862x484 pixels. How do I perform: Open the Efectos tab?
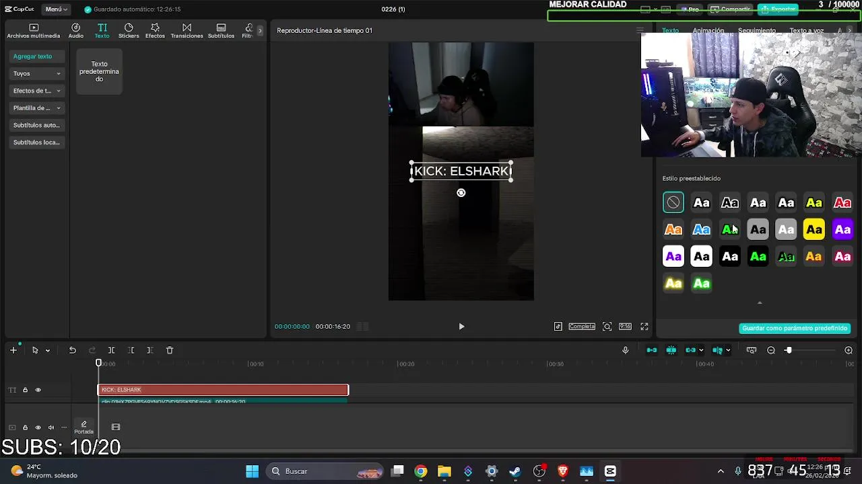(x=155, y=31)
